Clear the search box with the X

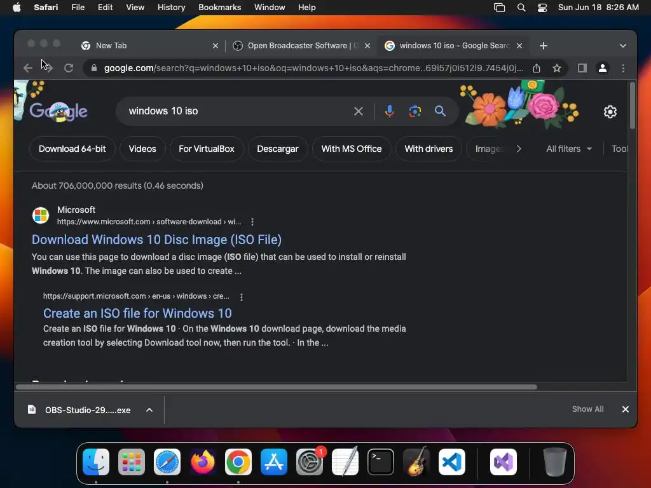point(359,111)
